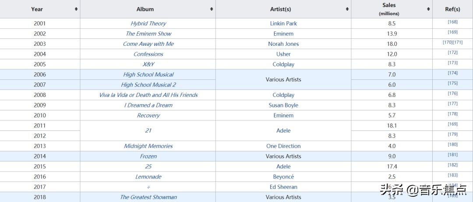The width and height of the screenshot is (473, 202).
Task: Open the Come Away with Me link
Action: click(x=148, y=44)
